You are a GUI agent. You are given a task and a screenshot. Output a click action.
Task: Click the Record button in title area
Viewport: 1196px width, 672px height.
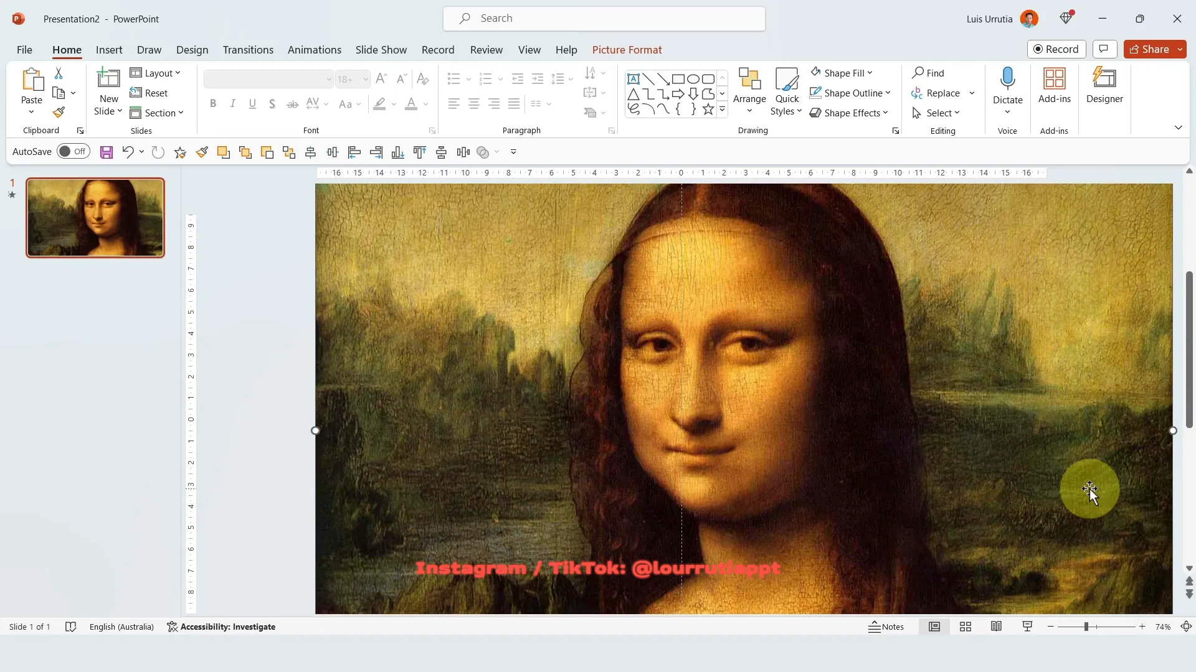click(x=1056, y=49)
